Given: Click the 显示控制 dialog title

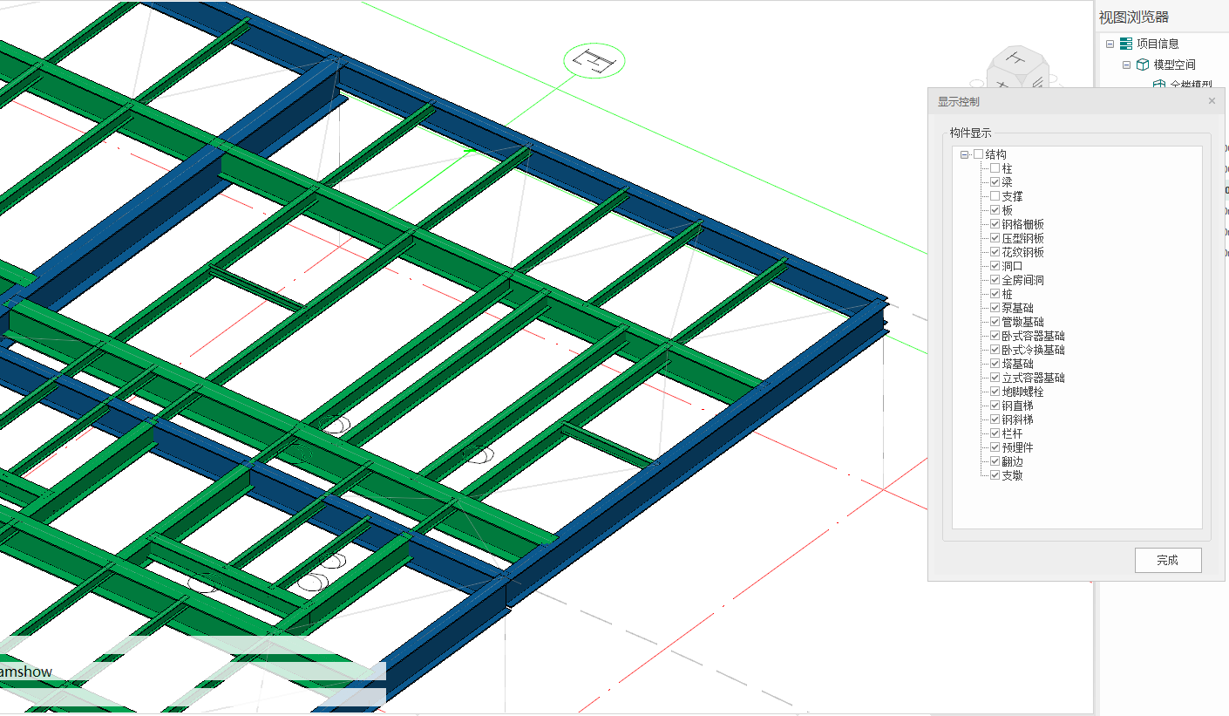Looking at the screenshot, I should click(x=958, y=101).
